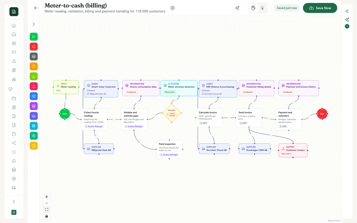Toggle the canvas interactivity lock
Screen dimensions: 357x223
(47, 216)
